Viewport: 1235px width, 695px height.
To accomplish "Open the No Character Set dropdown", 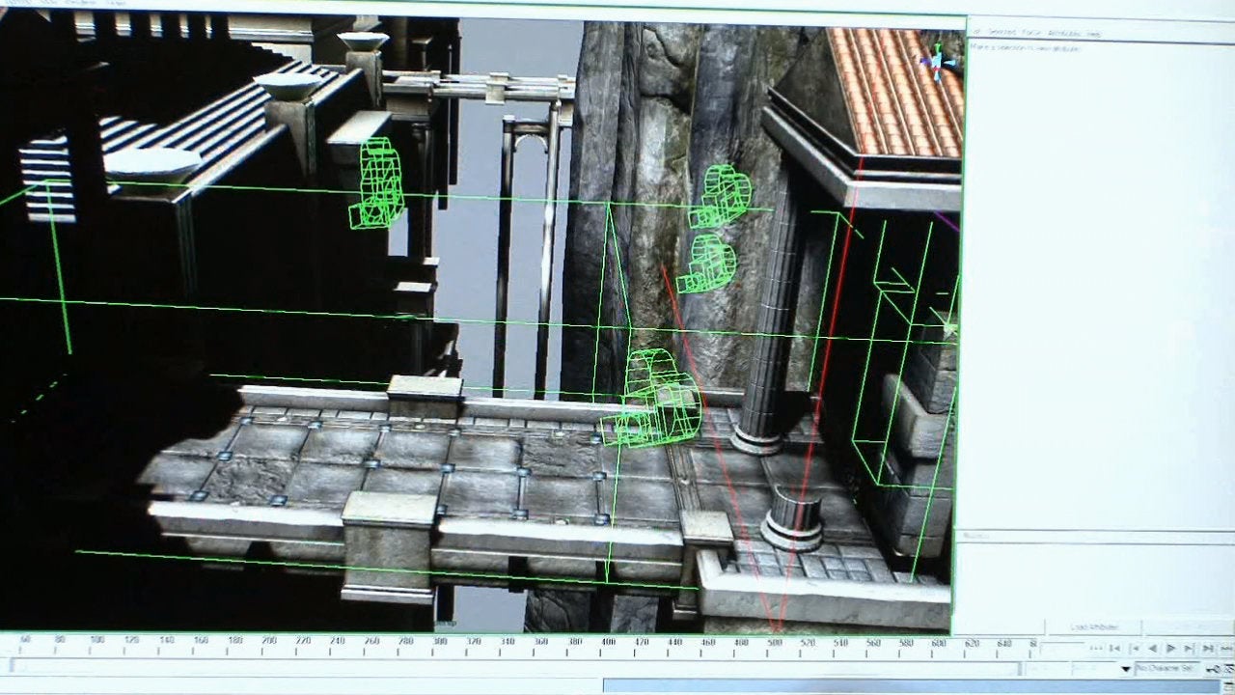I will tap(1166, 668).
